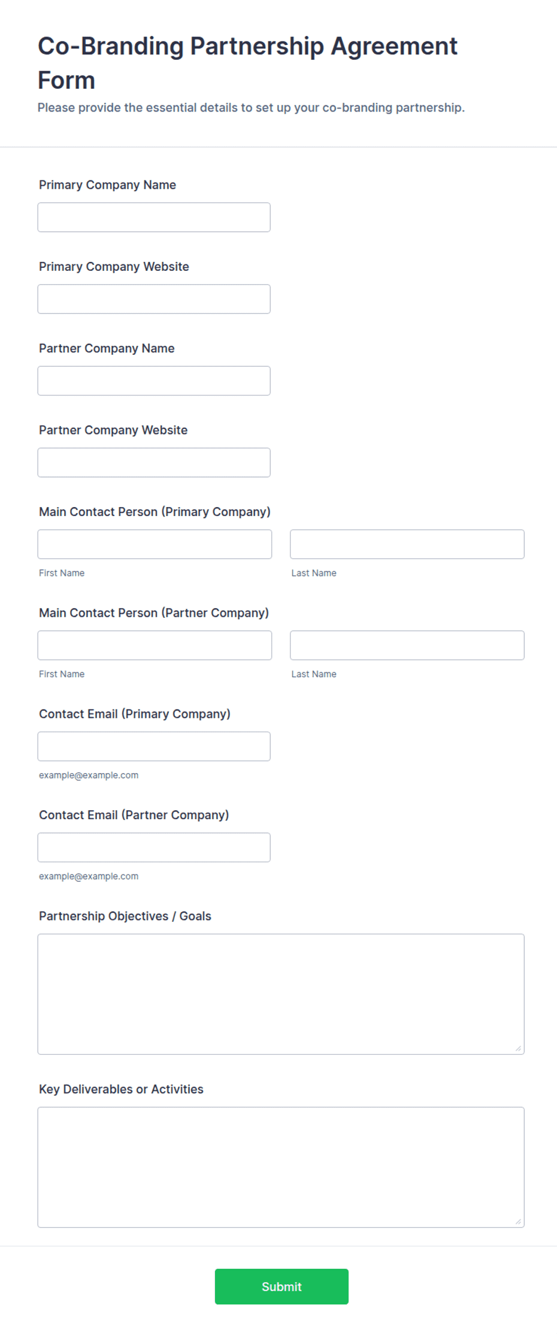This screenshot has width=557, height=1334.
Task: Submit the co-branding agreement form
Action: coord(281,1287)
